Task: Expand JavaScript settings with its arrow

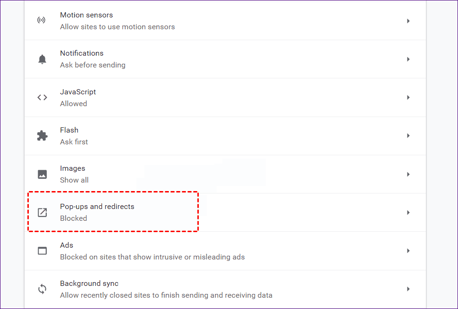Action: tap(408, 98)
